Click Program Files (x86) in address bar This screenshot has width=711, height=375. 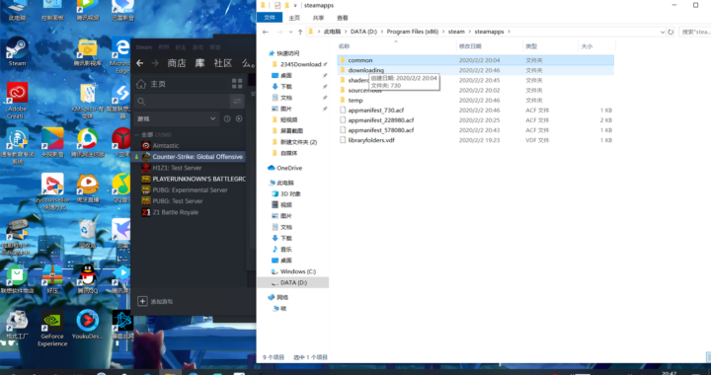coord(412,32)
